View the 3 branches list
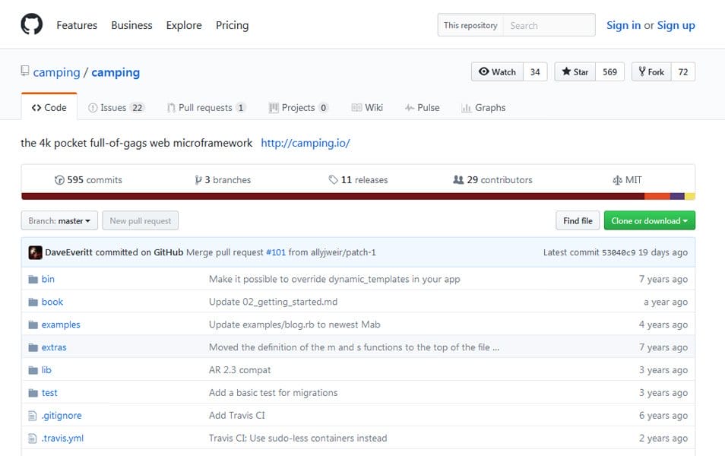This screenshot has width=725, height=456. (223, 180)
